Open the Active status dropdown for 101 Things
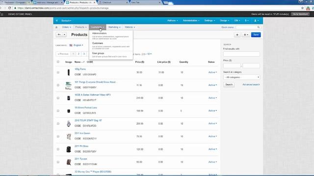 (212, 85)
